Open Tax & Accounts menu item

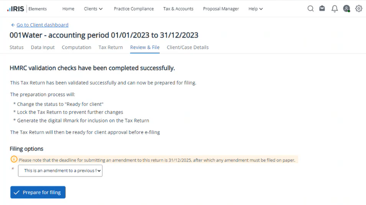pyautogui.click(x=178, y=9)
